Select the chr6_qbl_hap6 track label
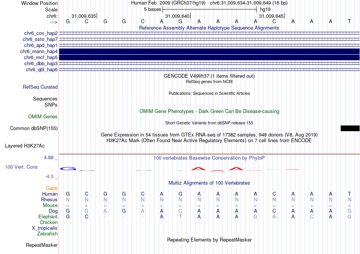The height and width of the screenshot is (254, 360). 42,70
